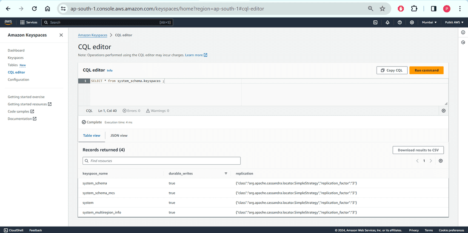Bookmark this page with the star

(x=382, y=8)
